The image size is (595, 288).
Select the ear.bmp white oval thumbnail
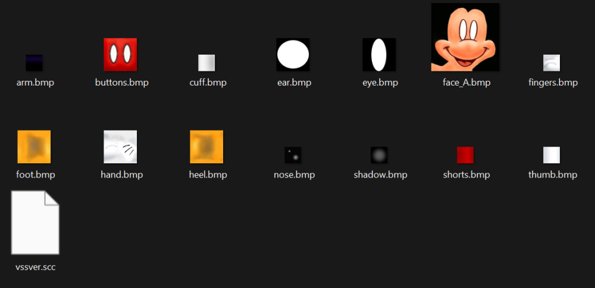(x=293, y=55)
